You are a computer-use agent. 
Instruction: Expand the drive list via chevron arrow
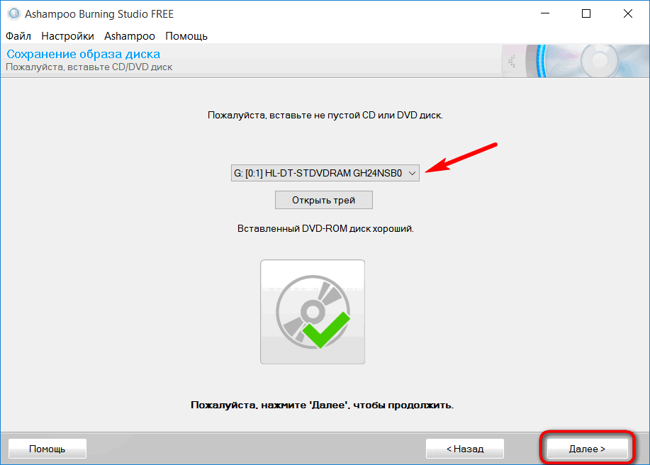(x=412, y=173)
